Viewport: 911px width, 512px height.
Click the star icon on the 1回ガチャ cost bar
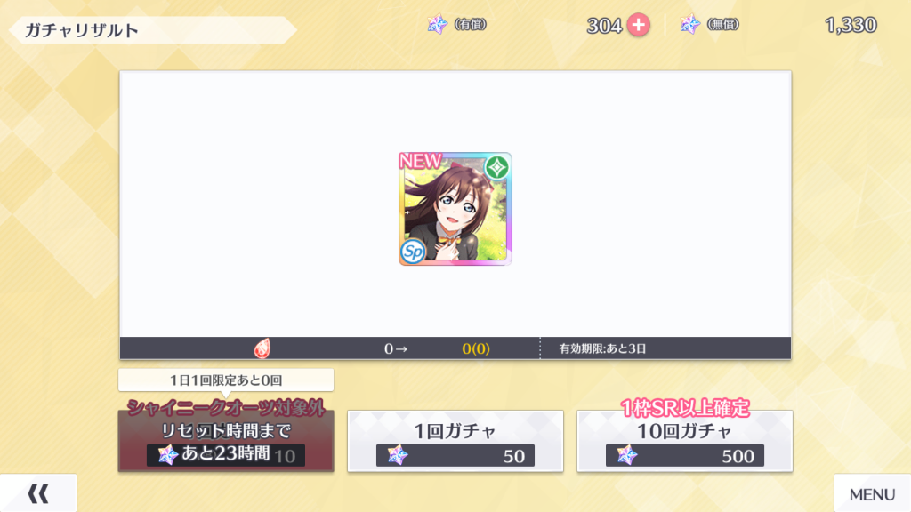pos(398,456)
